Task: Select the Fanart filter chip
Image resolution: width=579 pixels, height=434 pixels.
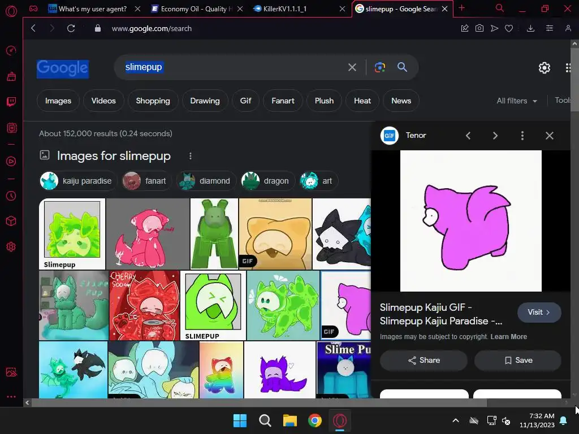Action: click(283, 101)
